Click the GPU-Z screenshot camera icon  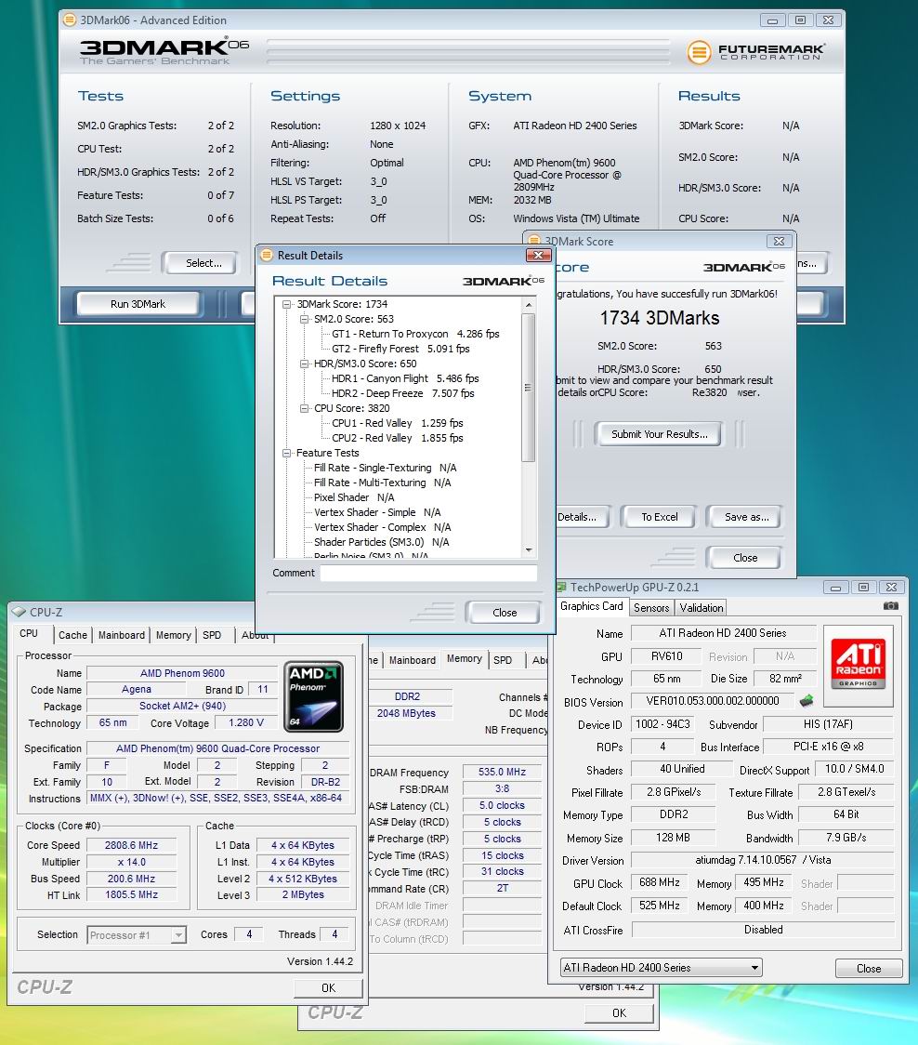click(x=891, y=606)
